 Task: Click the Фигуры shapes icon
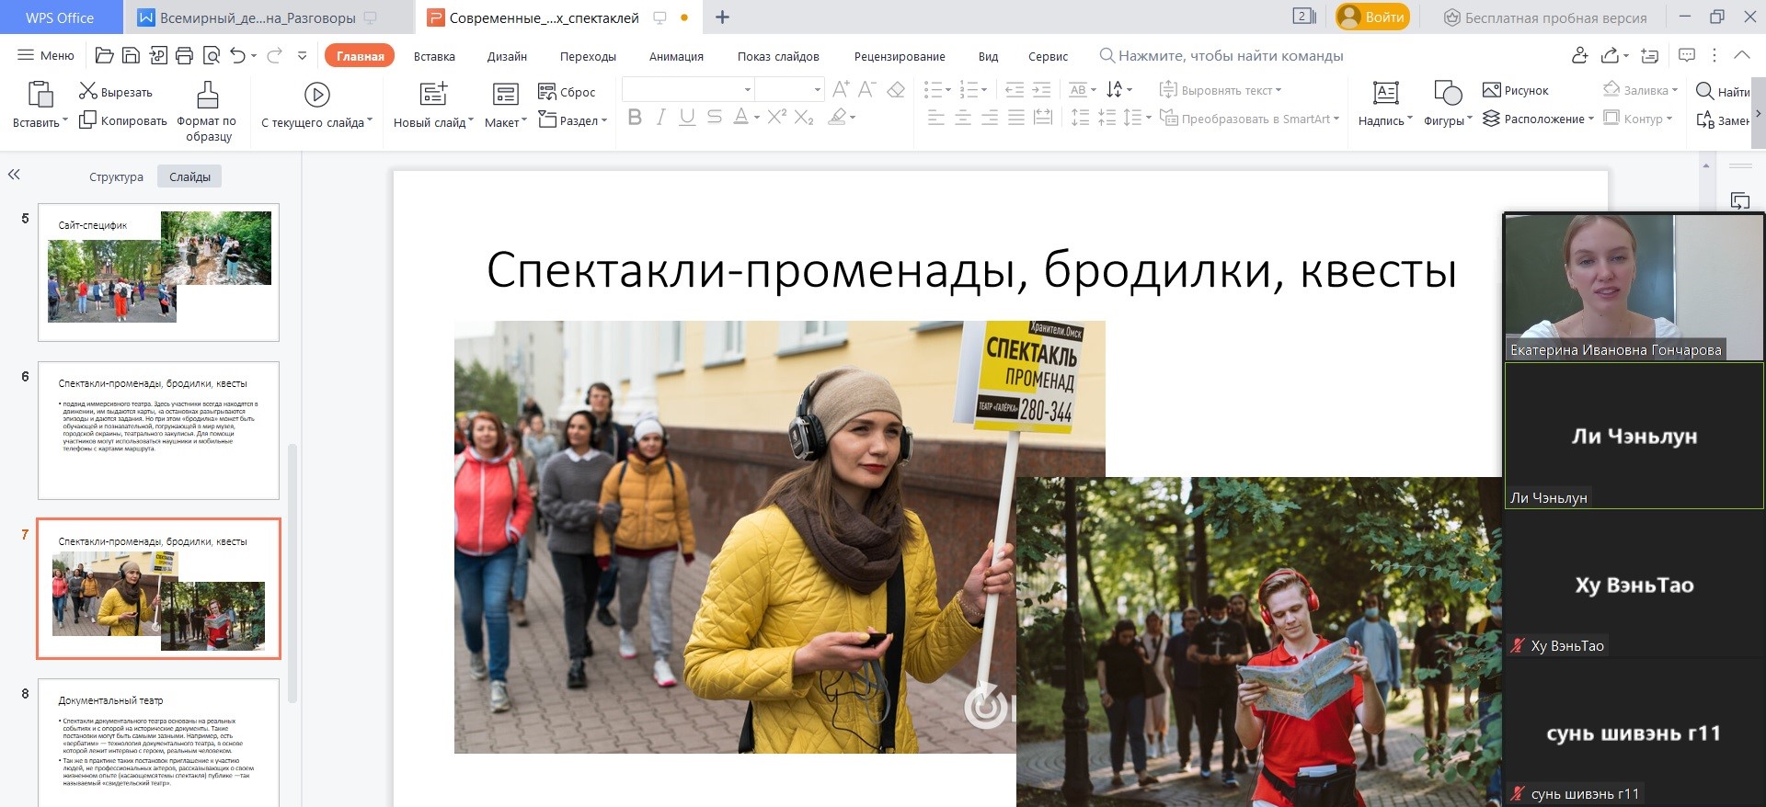tap(1447, 94)
